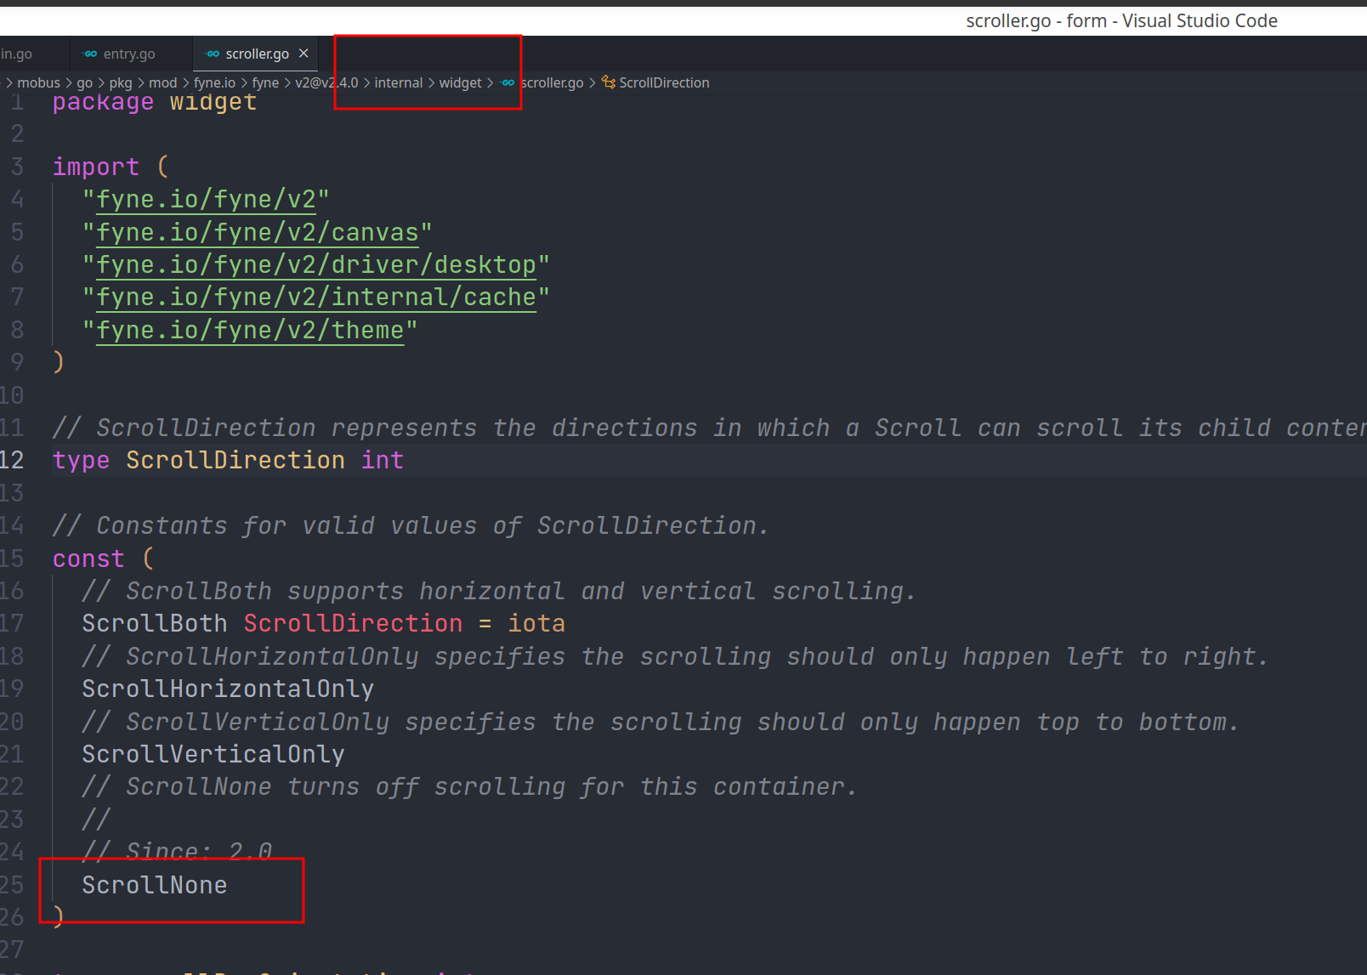
Task: Switch to the entry.go tab
Action: tap(129, 54)
